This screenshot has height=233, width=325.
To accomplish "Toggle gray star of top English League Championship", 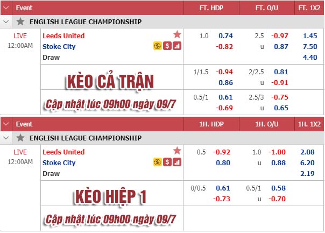I will point(20,22).
